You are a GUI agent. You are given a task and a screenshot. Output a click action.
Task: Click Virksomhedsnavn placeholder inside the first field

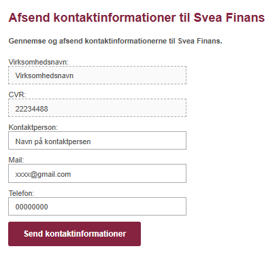[44, 75]
